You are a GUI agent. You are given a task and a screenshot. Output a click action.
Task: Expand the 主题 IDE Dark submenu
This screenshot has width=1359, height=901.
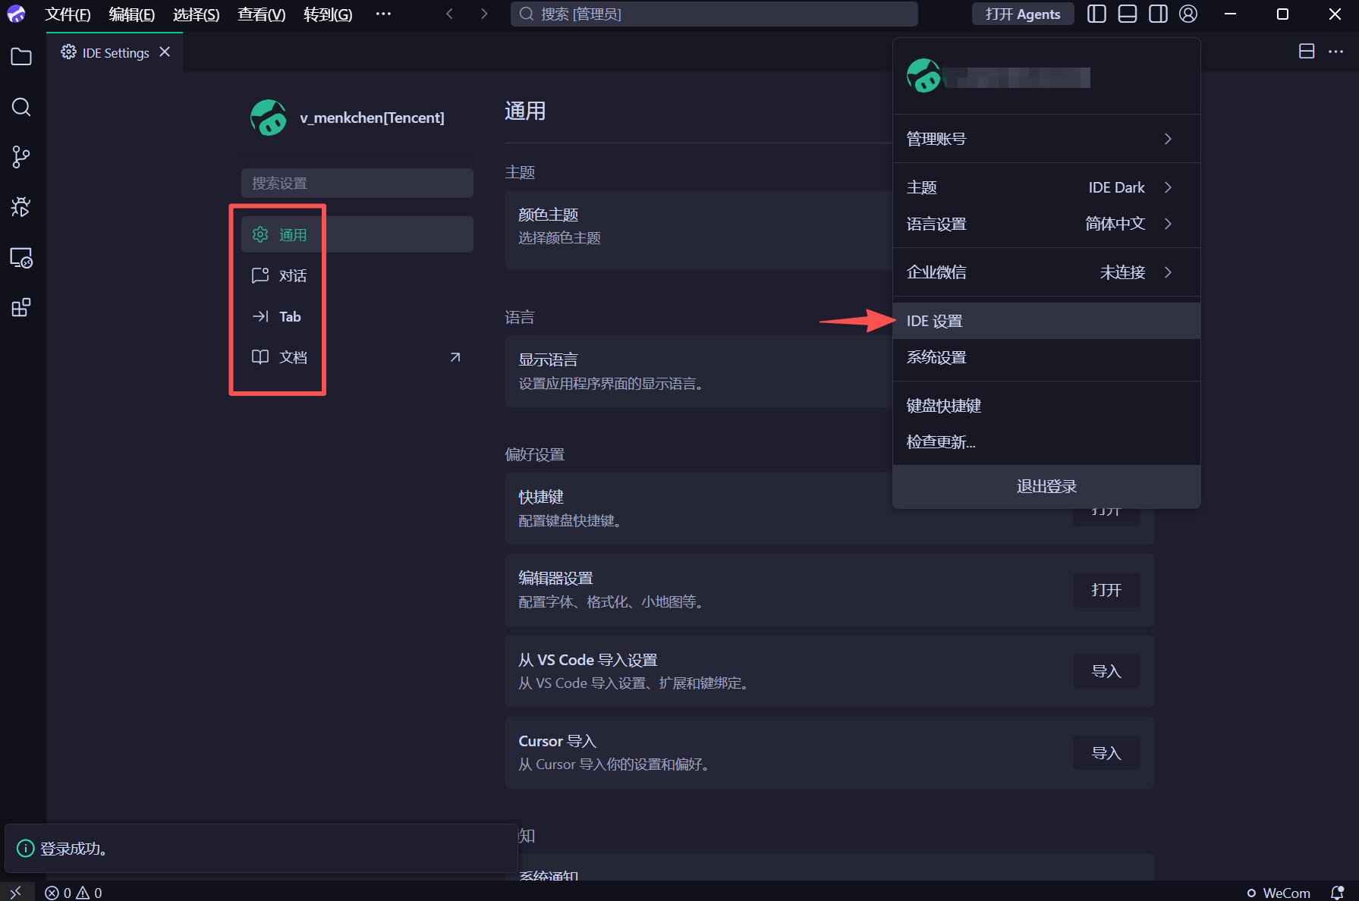[x=1046, y=187]
